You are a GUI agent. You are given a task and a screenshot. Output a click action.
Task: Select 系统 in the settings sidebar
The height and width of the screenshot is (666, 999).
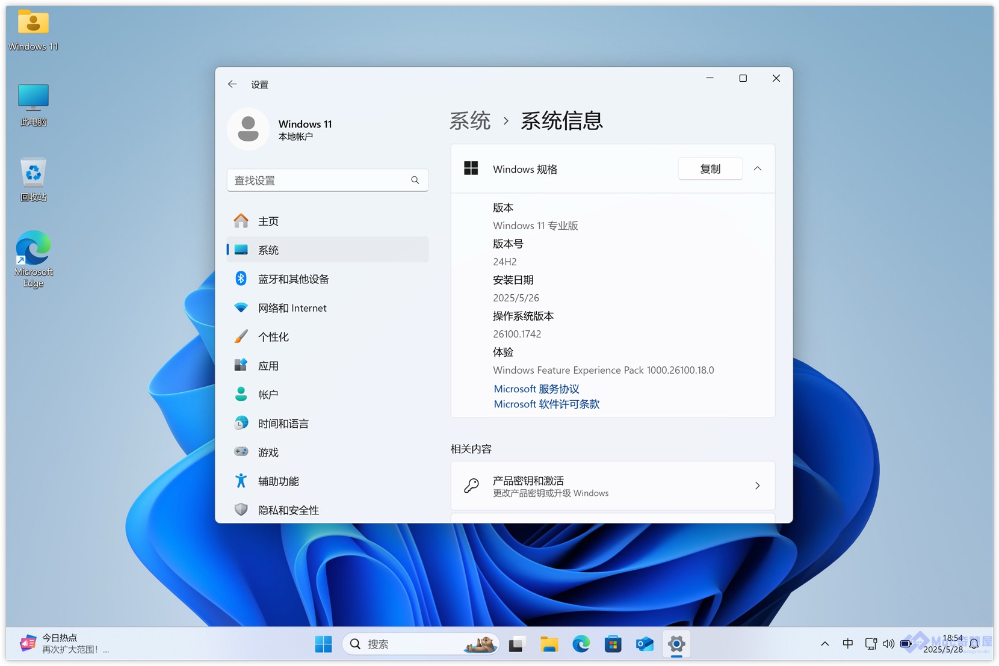point(327,250)
